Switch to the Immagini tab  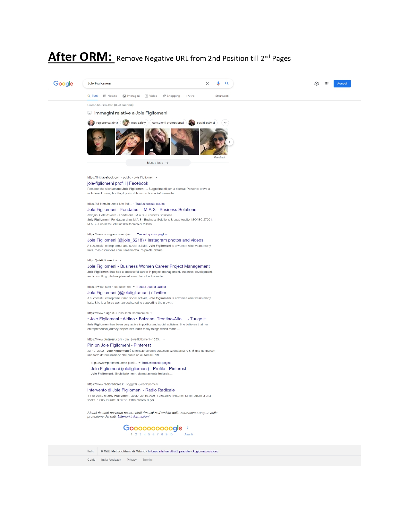[x=131, y=96]
